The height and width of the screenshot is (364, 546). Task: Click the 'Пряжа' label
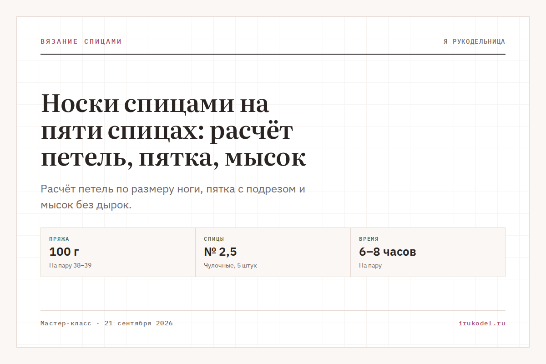tap(59, 239)
